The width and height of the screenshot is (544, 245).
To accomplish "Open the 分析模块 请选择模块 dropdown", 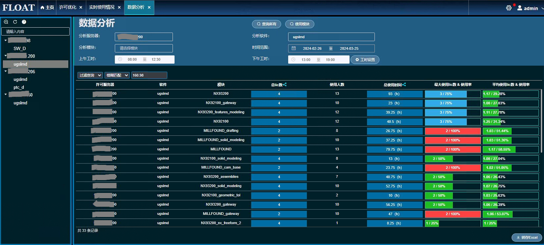I will tap(144, 48).
